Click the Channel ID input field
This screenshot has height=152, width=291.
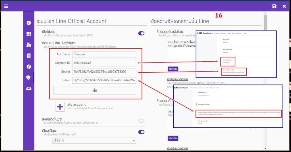tap(104, 63)
